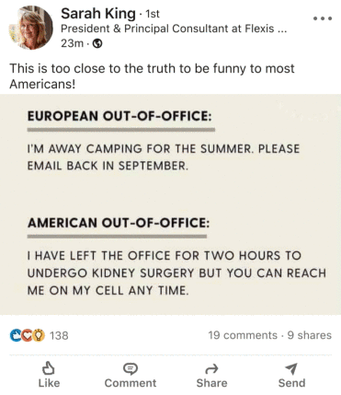The height and width of the screenshot is (395, 341).
Task: Open the three-dot post options menu
Action: tap(323, 18)
